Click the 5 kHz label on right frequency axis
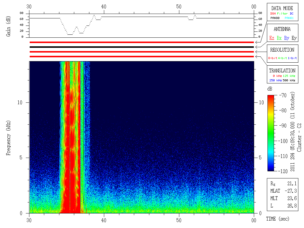The height and width of the screenshot is (228, 304). [x=260, y=158]
